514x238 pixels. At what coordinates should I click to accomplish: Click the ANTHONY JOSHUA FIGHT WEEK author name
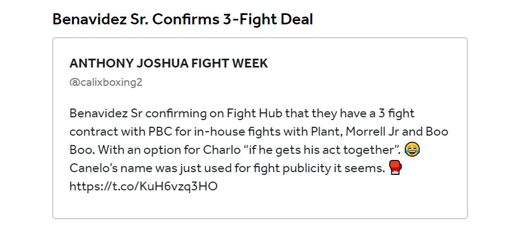click(x=169, y=63)
